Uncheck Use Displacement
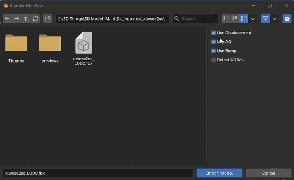This screenshot has height=180, width=294. tap(213, 33)
